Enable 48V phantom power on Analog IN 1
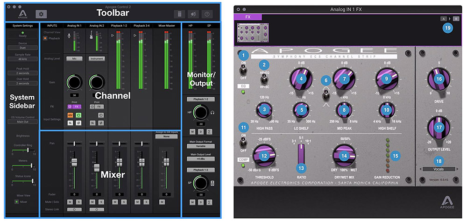Screen dimensions: 467x222 (70, 115)
